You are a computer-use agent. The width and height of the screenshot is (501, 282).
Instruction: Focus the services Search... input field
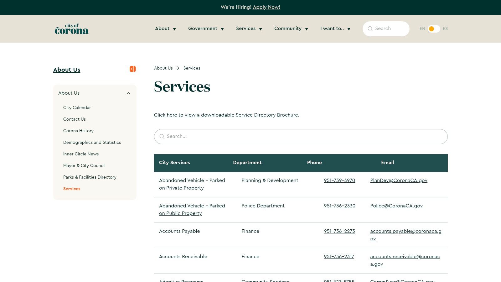coord(301,137)
